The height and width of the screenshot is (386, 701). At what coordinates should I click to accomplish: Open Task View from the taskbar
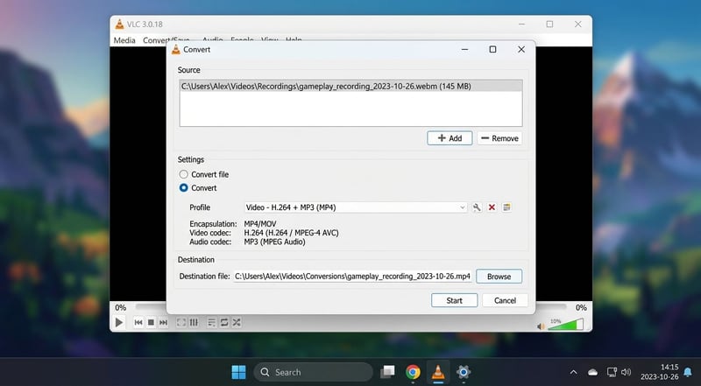(387, 372)
